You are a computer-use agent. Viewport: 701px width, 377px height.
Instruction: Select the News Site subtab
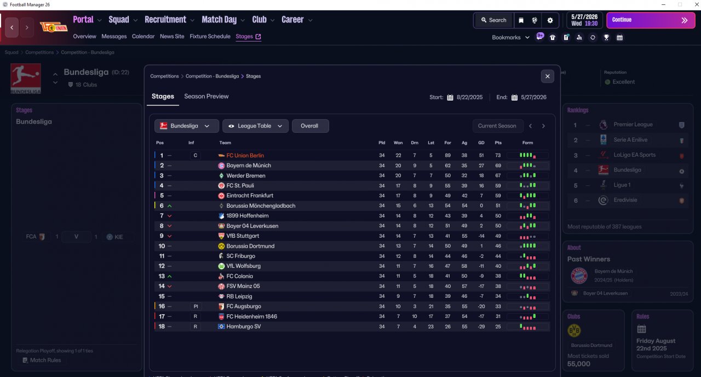pos(172,37)
